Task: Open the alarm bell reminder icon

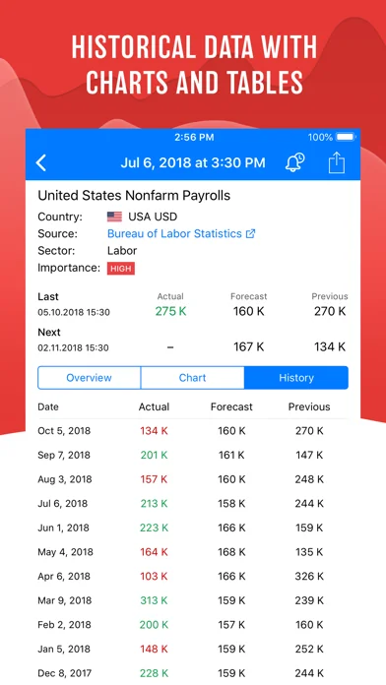Action: point(294,162)
